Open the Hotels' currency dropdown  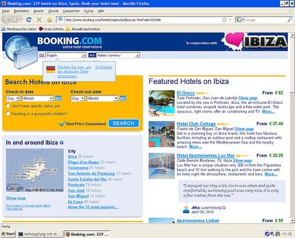click(x=118, y=56)
